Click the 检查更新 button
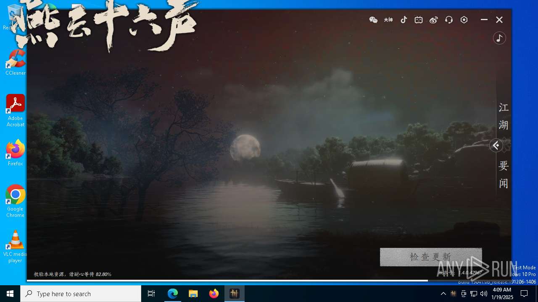538x302 pixels. pos(431,257)
